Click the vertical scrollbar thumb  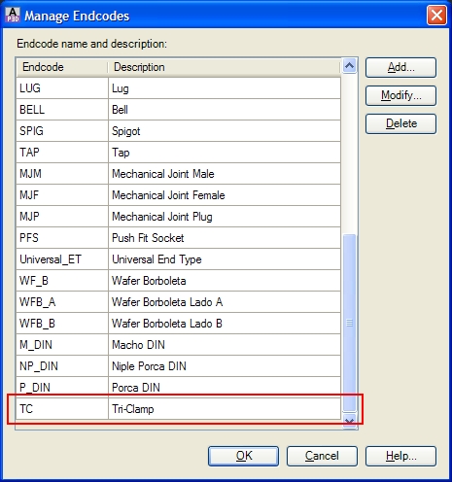349,323
